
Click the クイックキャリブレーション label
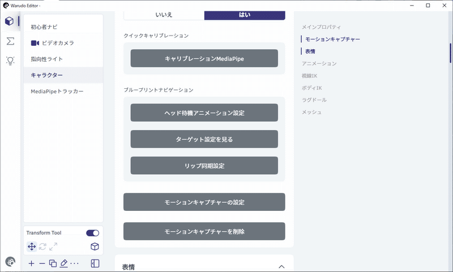pyautogui.click(x=156, y=36)
